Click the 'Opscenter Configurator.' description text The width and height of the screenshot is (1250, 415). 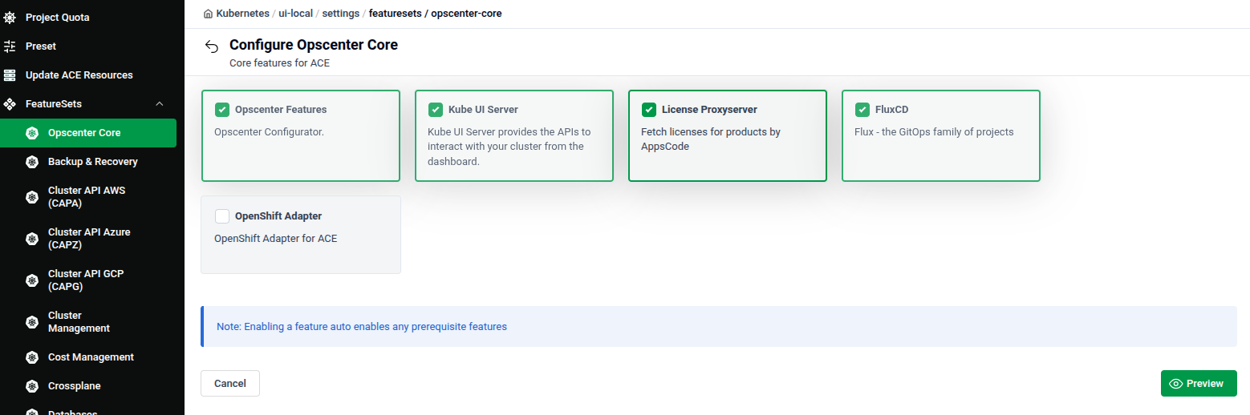(x=269, y=131)
